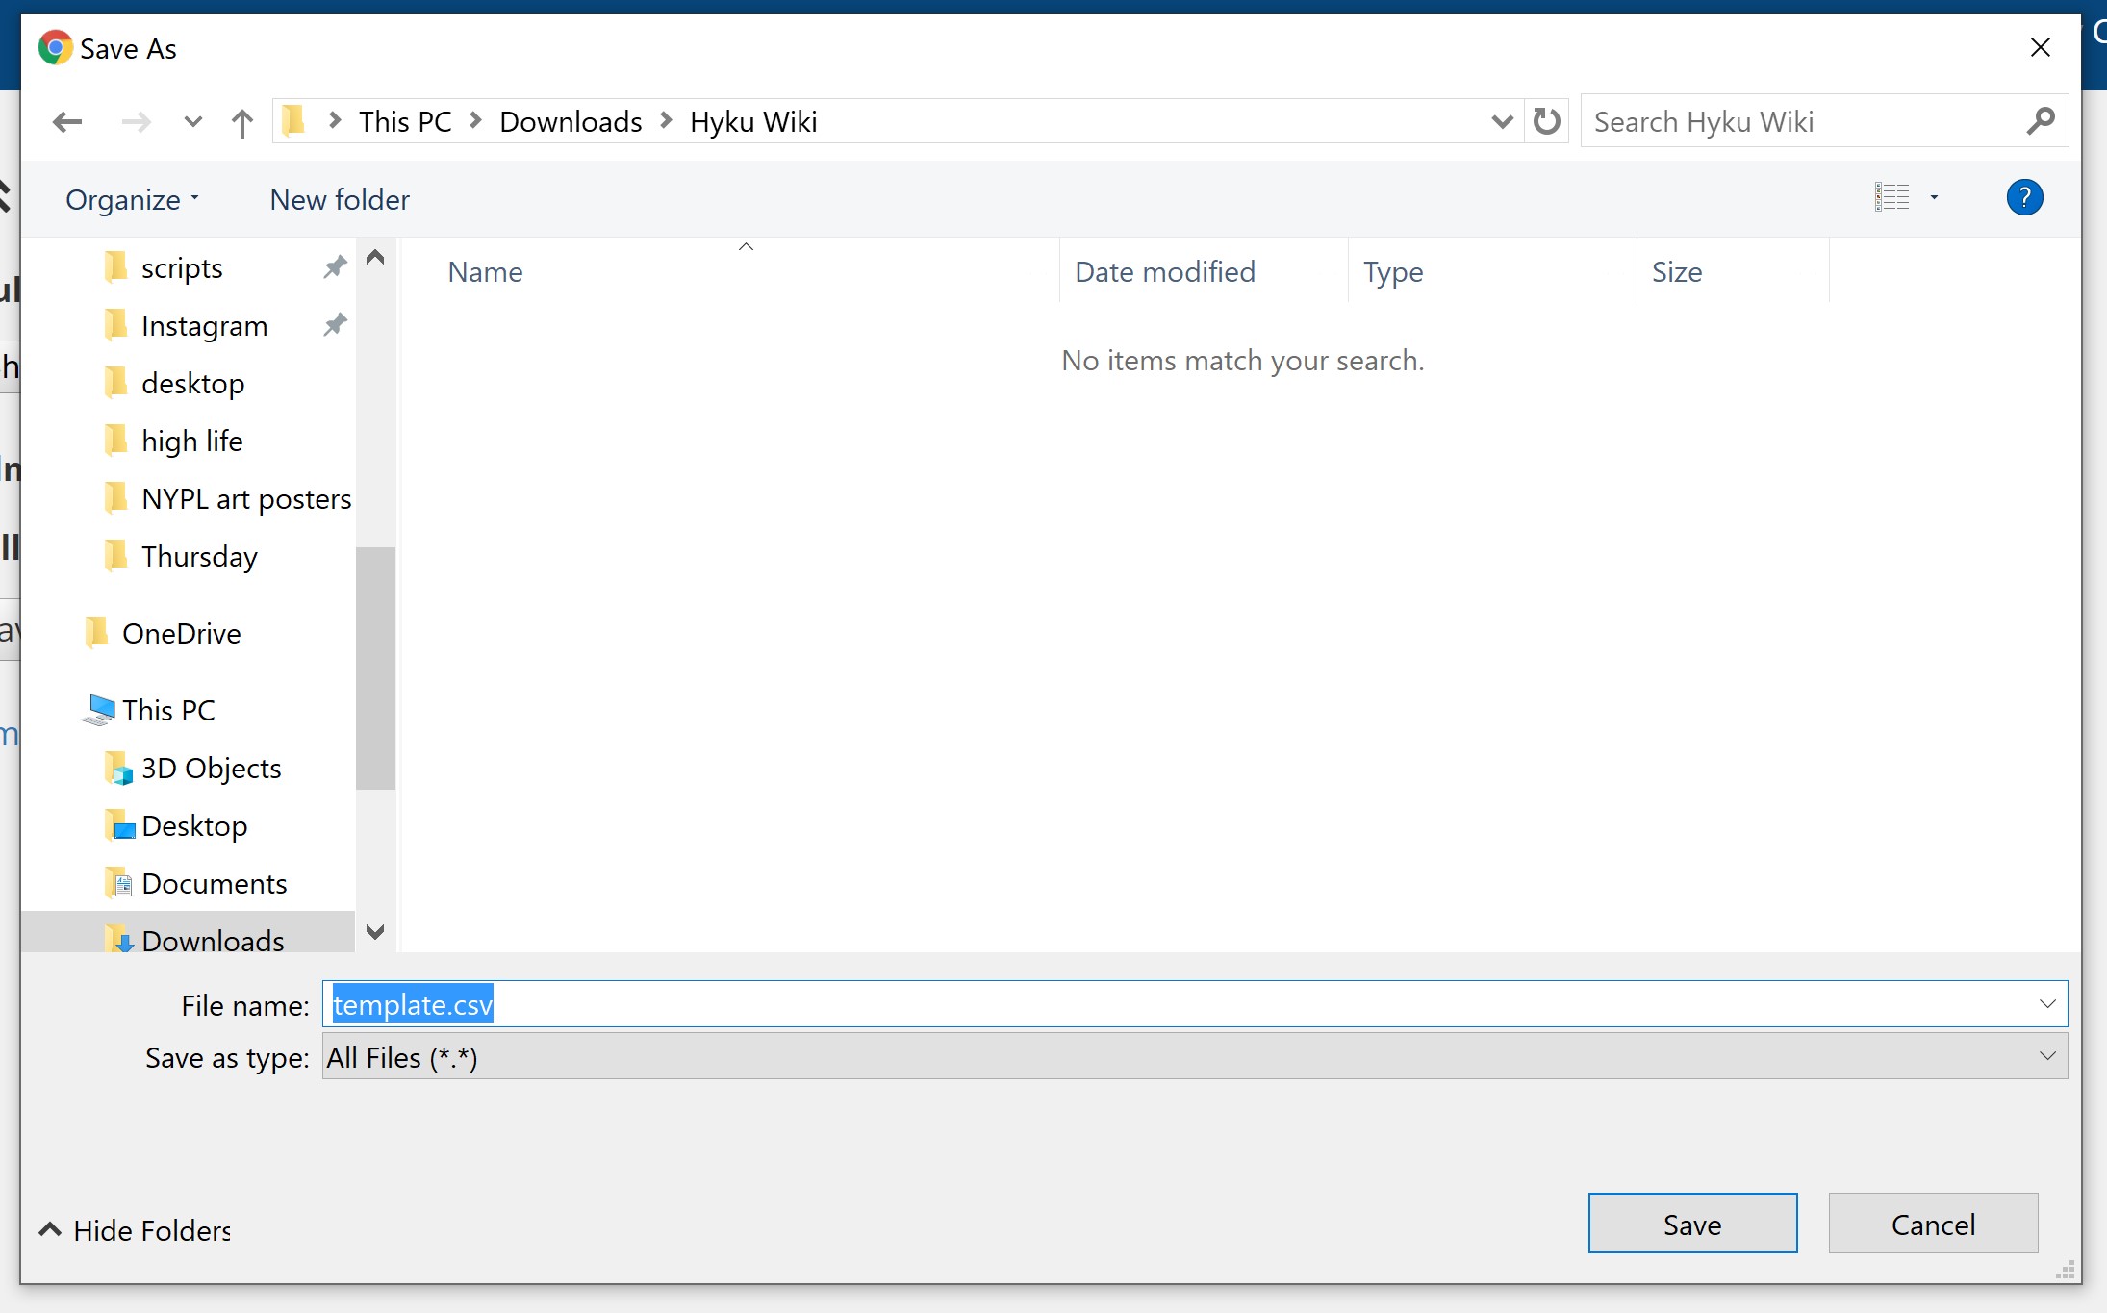
Task: Click the Refresh folder icon
Action: 1546,121
